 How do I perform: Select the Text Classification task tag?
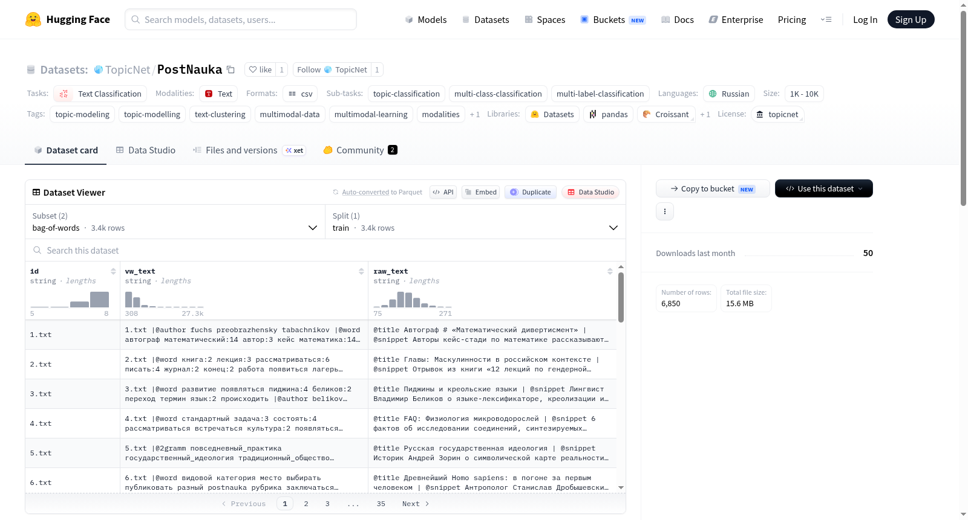point(100,94)
